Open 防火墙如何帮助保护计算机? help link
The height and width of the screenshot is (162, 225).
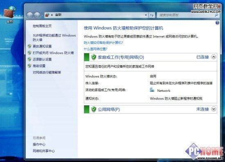pos(103,43)
